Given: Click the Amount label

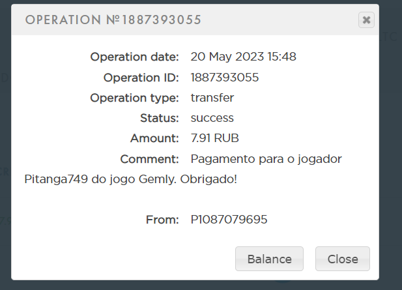Looking at the screenshot, I should tap(154, 138).
